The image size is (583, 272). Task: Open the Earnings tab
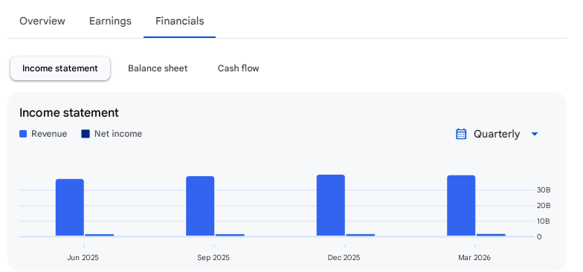point(110,21)
